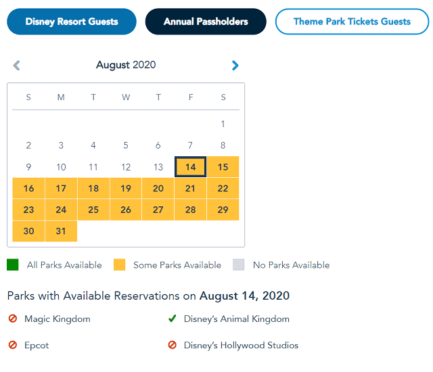Select August 14 on the calendar
433x372 pixels.
[x=191, y=167]
